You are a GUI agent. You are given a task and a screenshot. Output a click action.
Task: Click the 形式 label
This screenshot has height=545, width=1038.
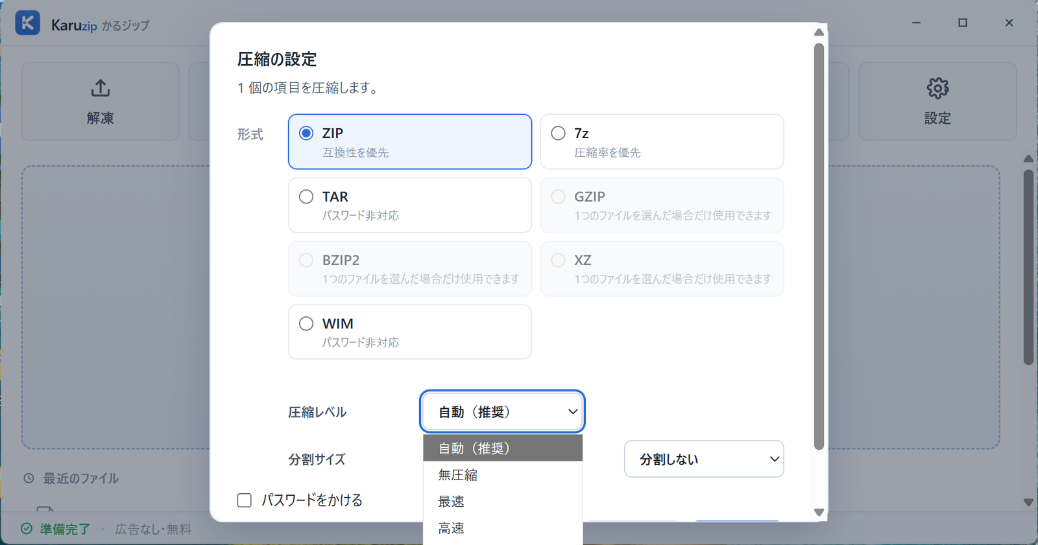pyautogui.click(x=250, y=134)
